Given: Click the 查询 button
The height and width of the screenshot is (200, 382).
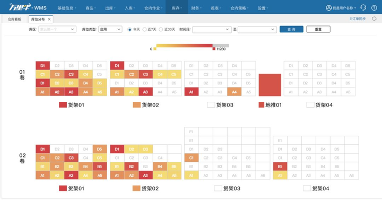Looking at the screenshot, I should coord(291,29).
